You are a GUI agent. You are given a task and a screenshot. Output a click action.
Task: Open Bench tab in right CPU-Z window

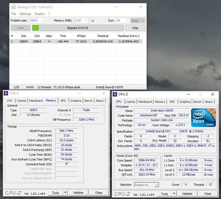coord(198,102)
